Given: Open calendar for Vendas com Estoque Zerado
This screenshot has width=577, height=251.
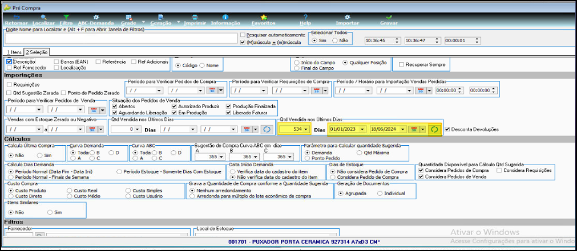Looking at the screenshot, I should [x=92, y=129].
